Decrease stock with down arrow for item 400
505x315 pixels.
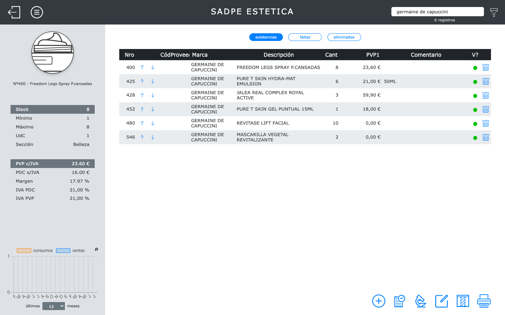tap(153, 67)
